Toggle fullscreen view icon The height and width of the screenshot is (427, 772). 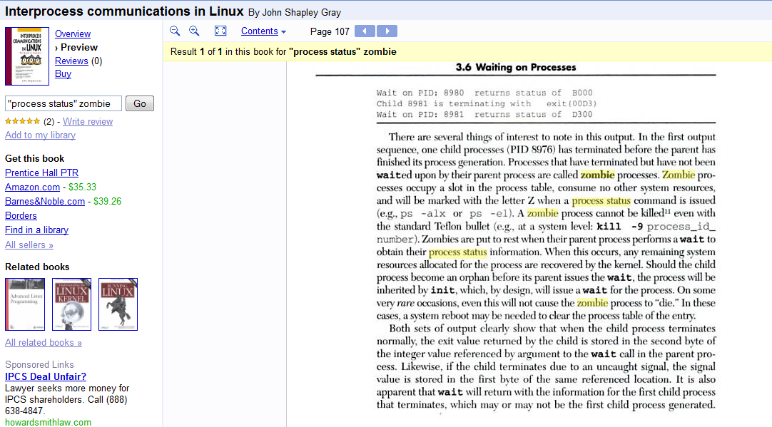point(220,31)
